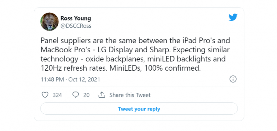Screen dimensions: 277x131
Task: Open the 11:48 PM timestamp link
Action: tap(52, 79)
